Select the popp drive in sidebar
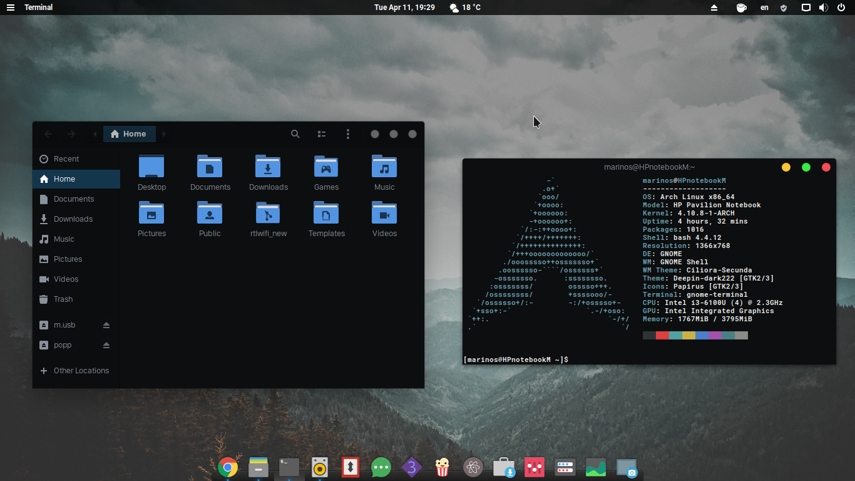Viewport: 855px width, 481px height. (76, 345)
